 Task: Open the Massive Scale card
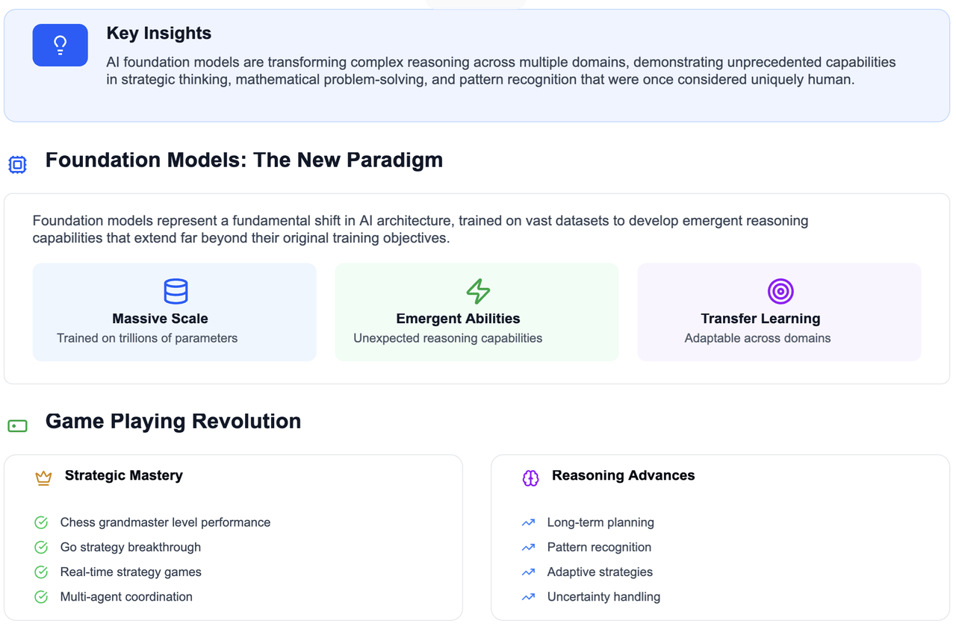[x=175, y=312]
